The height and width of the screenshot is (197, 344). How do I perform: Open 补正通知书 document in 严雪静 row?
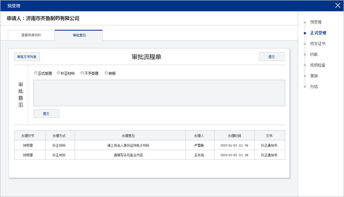coord(269,145)
